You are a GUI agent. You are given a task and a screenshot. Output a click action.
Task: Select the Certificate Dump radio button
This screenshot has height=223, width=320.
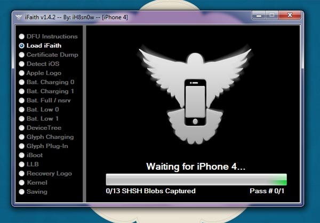(x=22, y=55)
